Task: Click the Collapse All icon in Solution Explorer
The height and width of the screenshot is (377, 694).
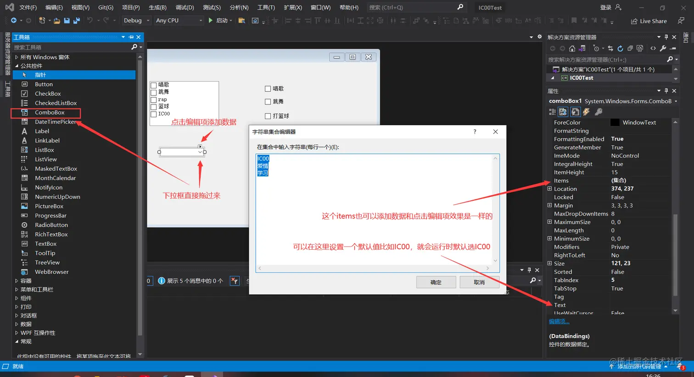Action: (630, 48)
